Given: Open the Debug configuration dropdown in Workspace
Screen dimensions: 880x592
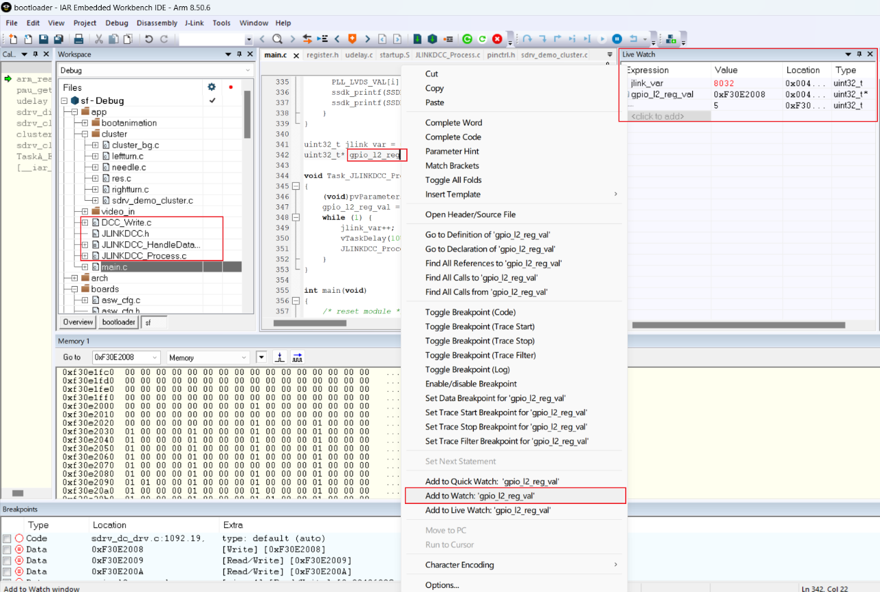Looking at the screenshot, I should tap(247, 69).
